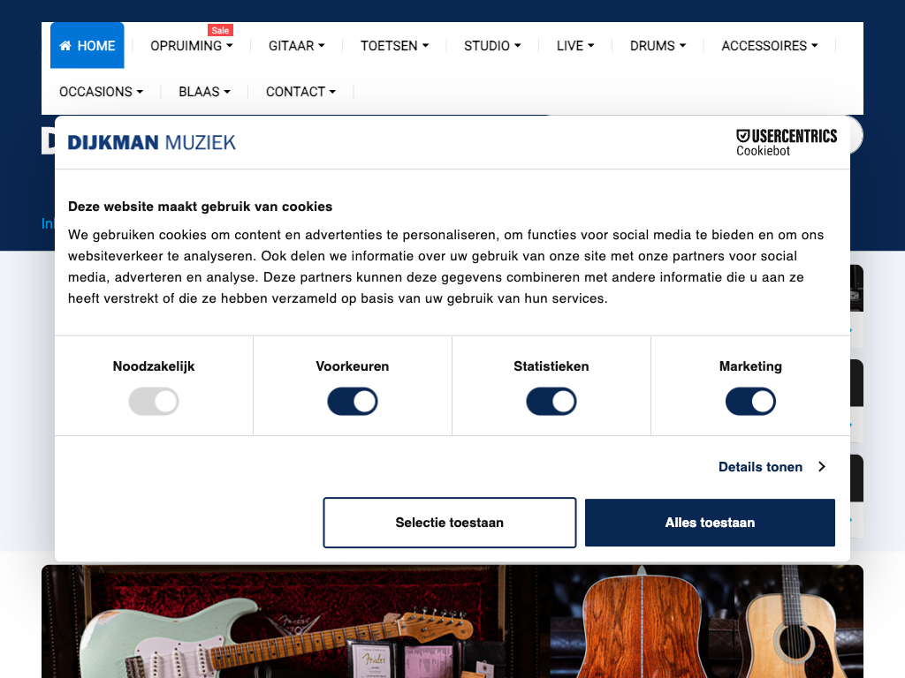
Task: Click the Stratocaster guitar banner image
Action: tap(295, 621)
